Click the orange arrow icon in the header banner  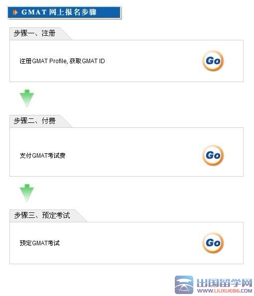[15, 12]
